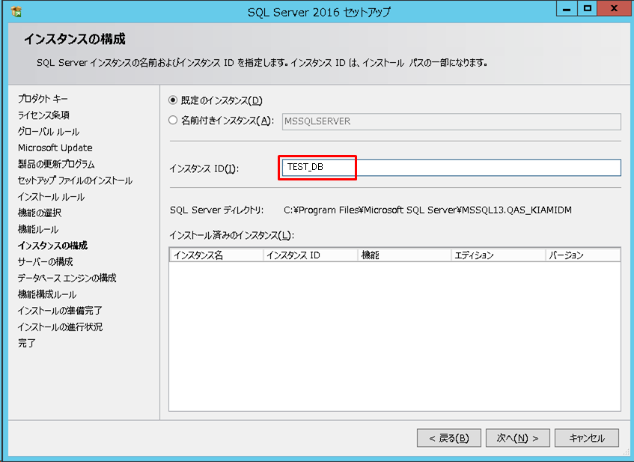Click the SQL Server setup title bar icon
The width and height of the screenshot is (634, 462).
(16, 12)
